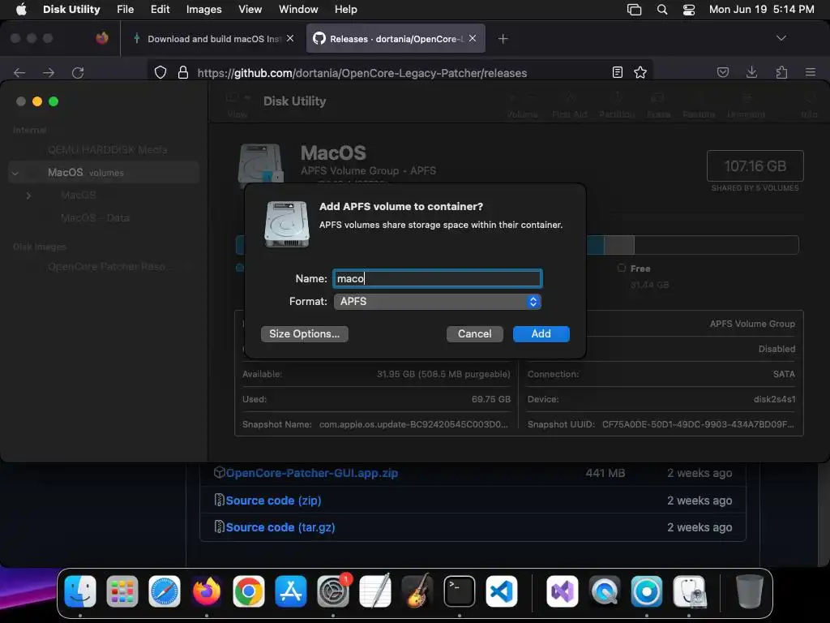Click Source code (tar.gz) link
Image resolution: width=830 pixels, height=623 pixels.
click(280, 527)
